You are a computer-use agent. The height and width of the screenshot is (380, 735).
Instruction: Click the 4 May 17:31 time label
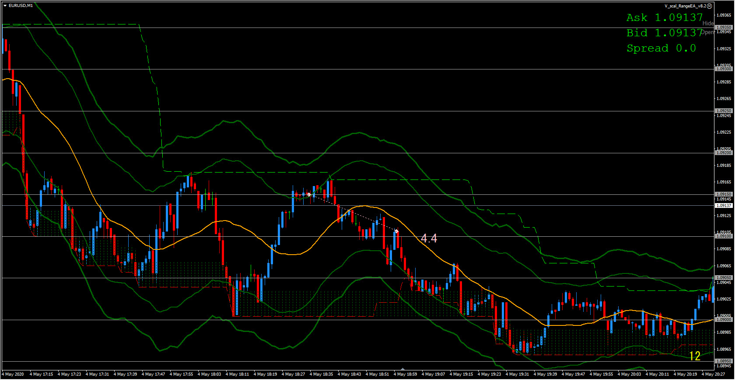(97, 374)
